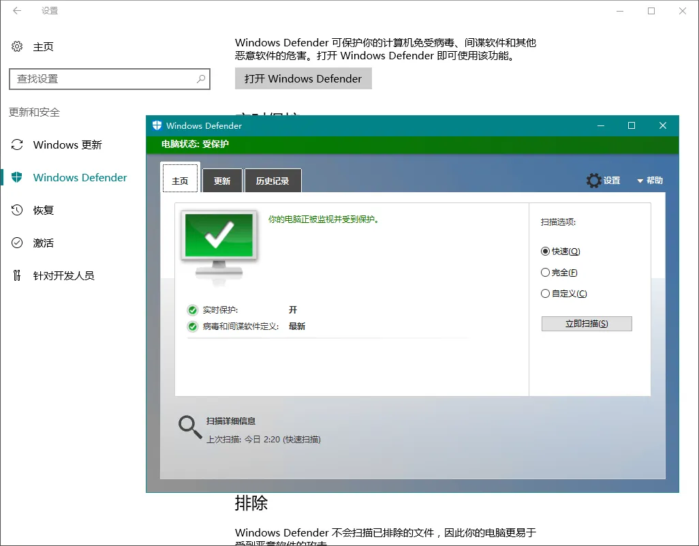The image size is (699, 546).
Task: Open the 恢复 page in Settings sidebar
Action: tap(43, 210)
